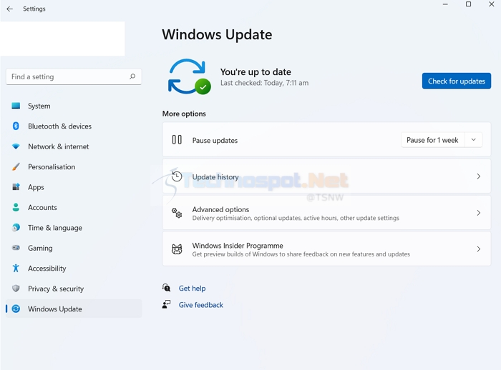This screenshot has width=501, height=370.
Task: Click the Pause updates label
Action: [215, 140]
